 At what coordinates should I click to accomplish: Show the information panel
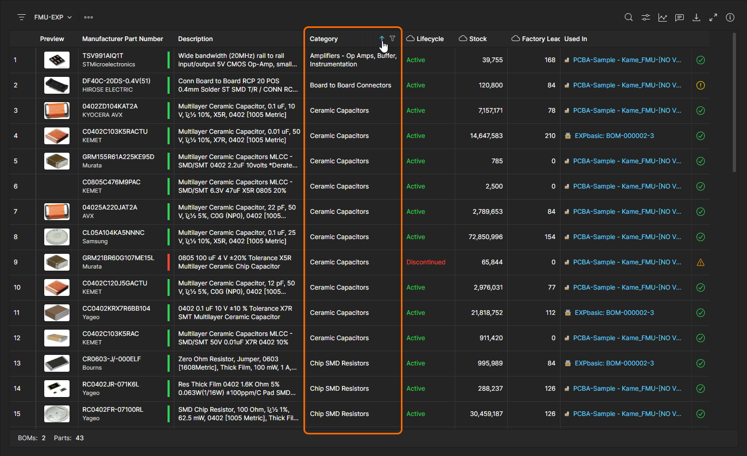pyautogui.click(x=730, y=17)
